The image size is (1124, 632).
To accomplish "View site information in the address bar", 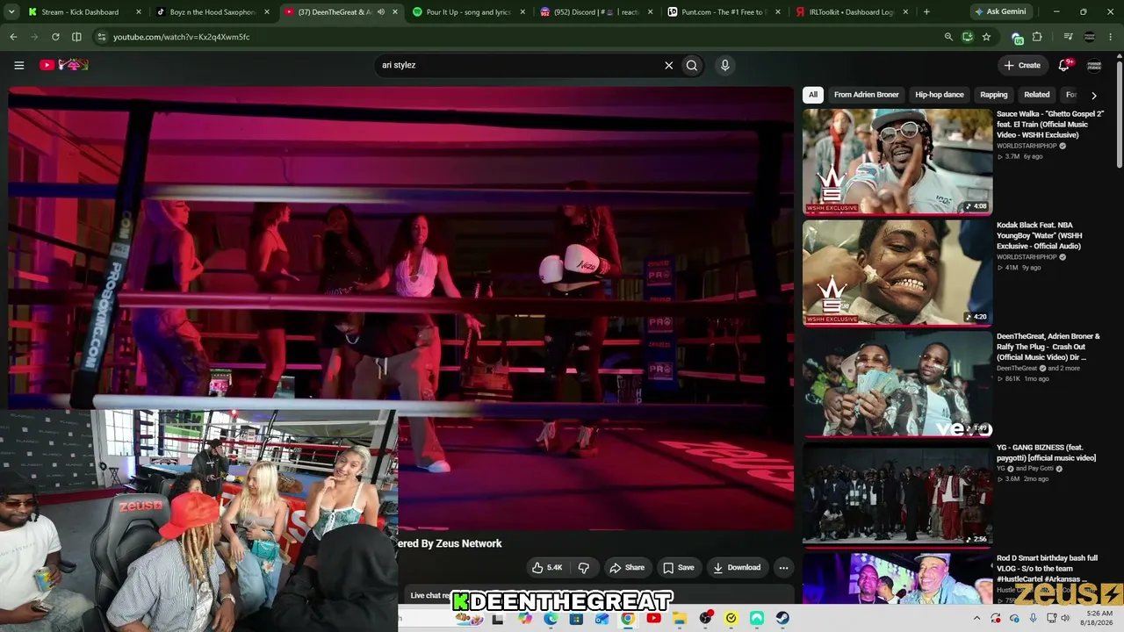I will pyautogui.click(x=102, y=37).
